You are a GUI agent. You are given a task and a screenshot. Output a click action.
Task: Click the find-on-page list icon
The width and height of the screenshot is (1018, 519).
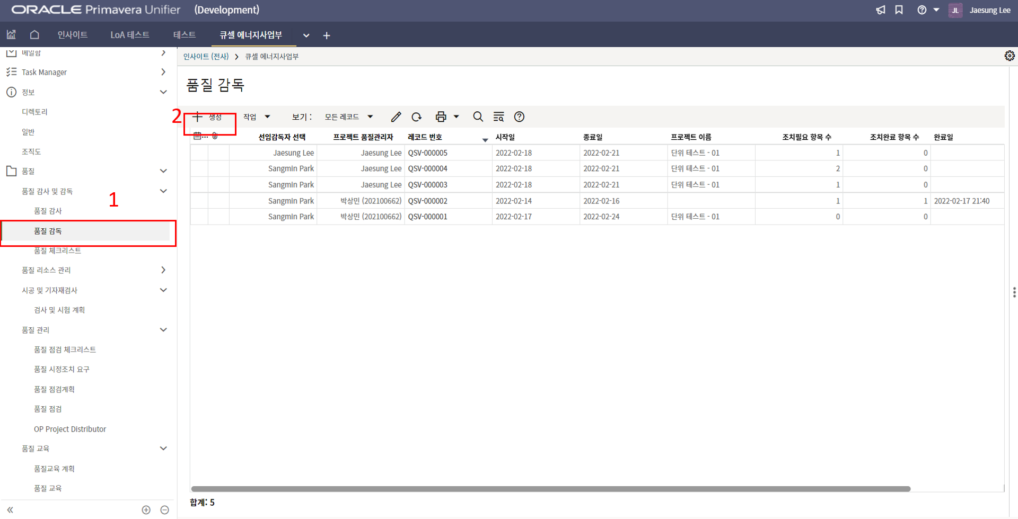(x=498, y=117)
